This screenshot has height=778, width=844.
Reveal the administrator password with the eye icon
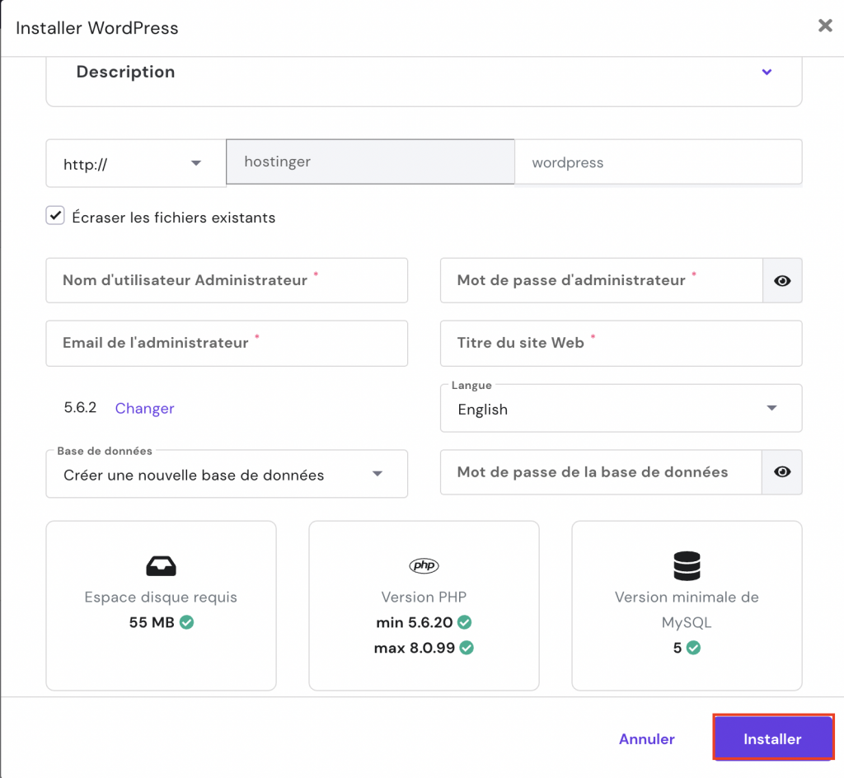pos(782,280)
